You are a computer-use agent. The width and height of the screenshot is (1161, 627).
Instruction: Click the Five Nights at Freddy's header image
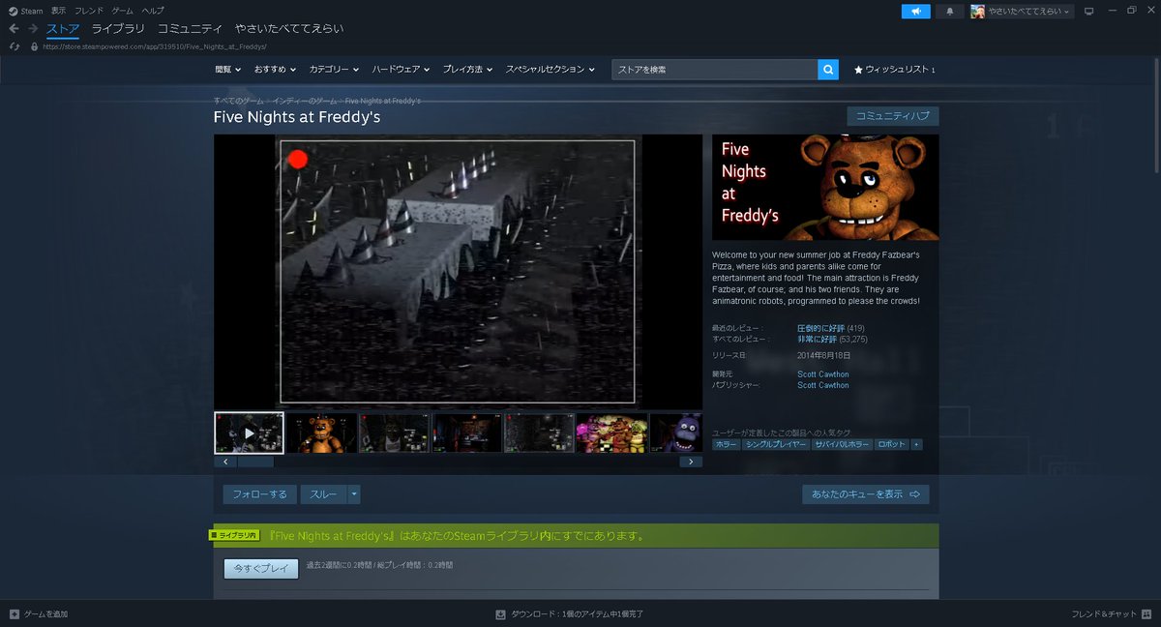tap(825, 188)
